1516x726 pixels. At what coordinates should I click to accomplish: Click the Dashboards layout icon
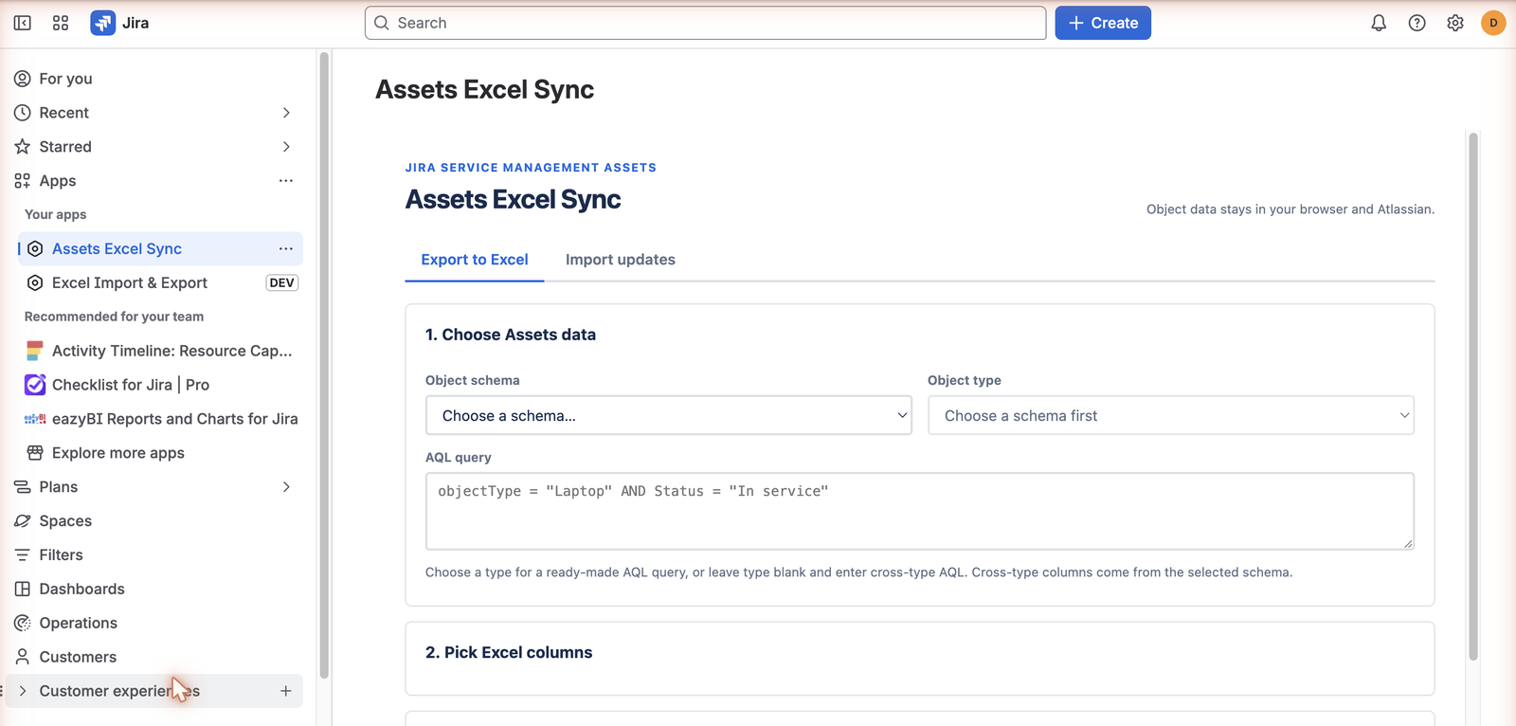[23, 590]
